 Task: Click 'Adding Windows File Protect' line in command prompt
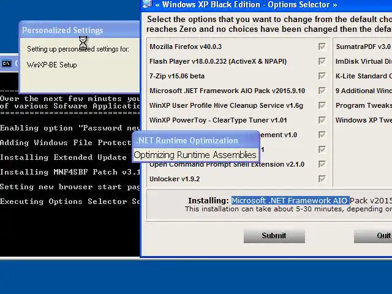66,143
